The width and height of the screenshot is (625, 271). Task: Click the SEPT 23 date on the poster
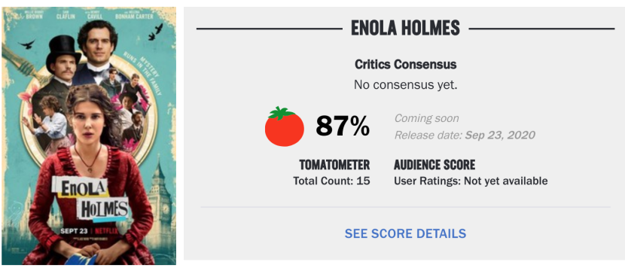coord(74,231)
